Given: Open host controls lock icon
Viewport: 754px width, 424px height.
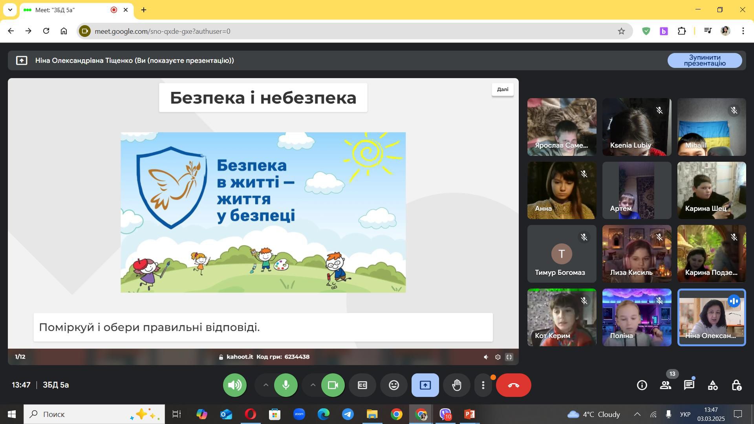Looking at the screenshot, I should click(736, 385).
